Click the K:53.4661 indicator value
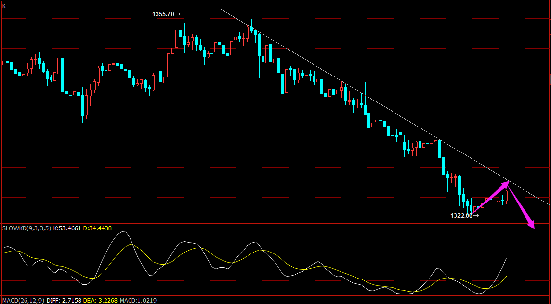 click(67, 228)
